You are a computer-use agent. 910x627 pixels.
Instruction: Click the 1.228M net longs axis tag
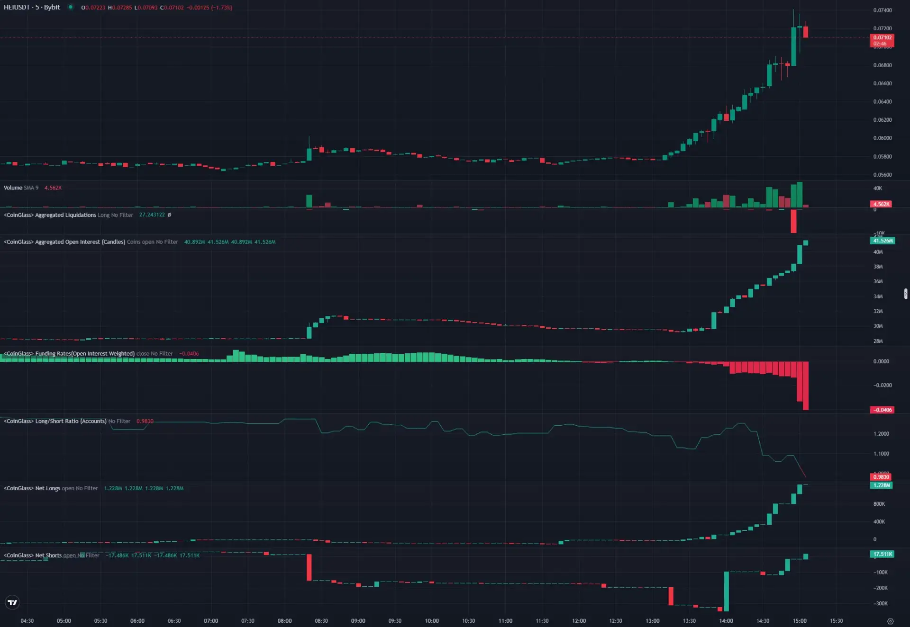coord(882,485)
